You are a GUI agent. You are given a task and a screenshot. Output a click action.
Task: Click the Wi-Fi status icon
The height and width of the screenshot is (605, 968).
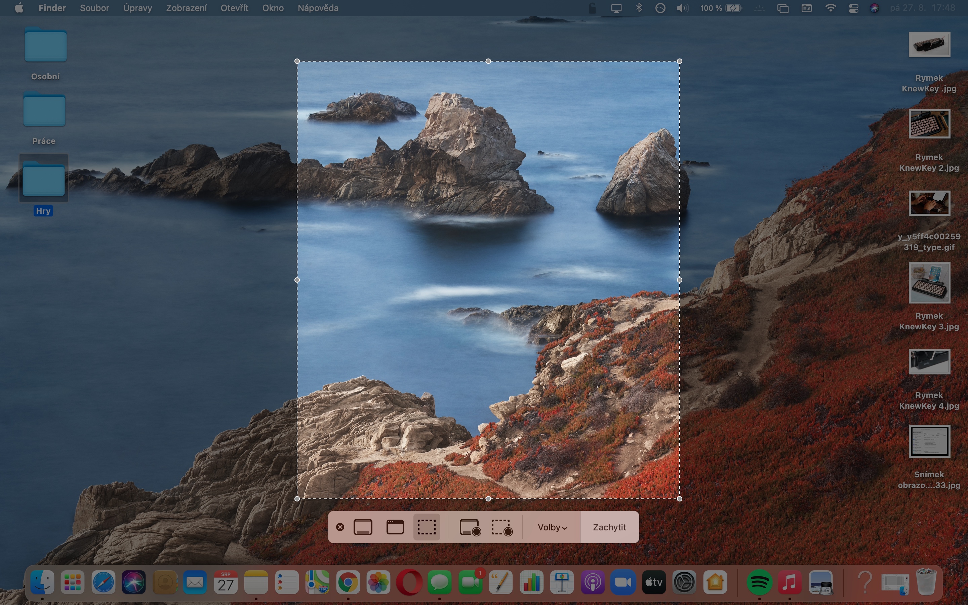pyautogui.click(x=831, y=8)
